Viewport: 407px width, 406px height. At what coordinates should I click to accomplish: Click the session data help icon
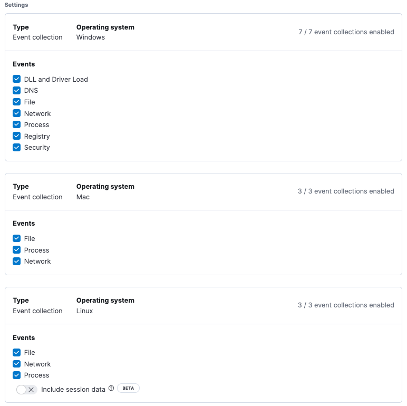(111, 389)
